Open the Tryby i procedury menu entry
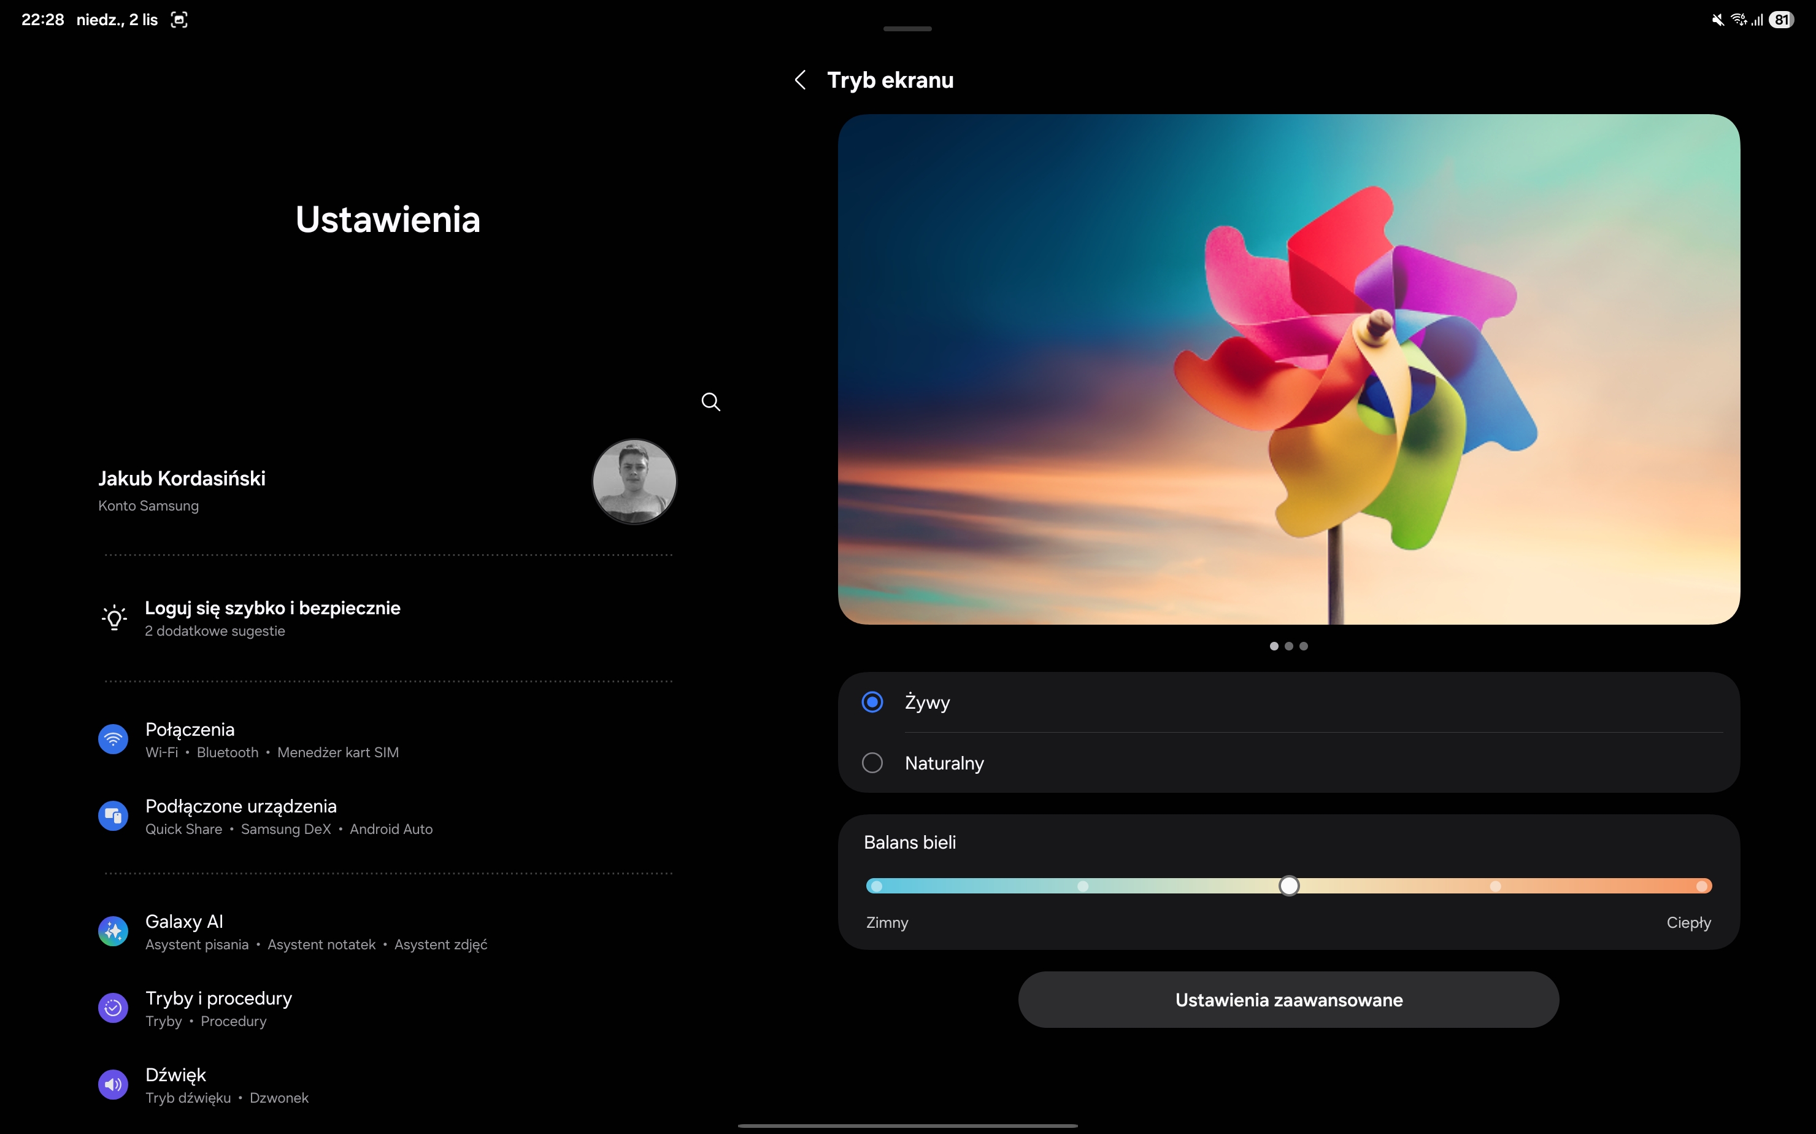 [218, 999]
